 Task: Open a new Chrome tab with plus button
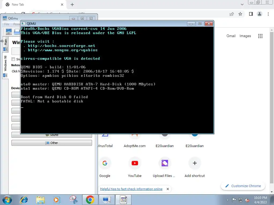pyautogui.click(x=72, y=5)
